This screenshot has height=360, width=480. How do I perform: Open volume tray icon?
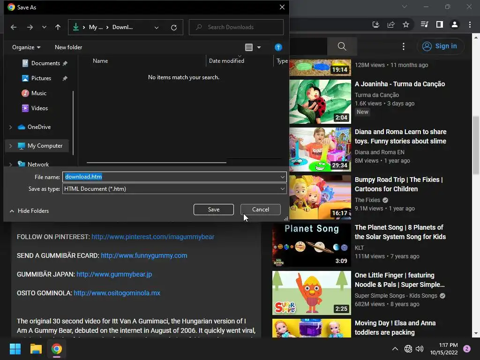click(420, 349)
